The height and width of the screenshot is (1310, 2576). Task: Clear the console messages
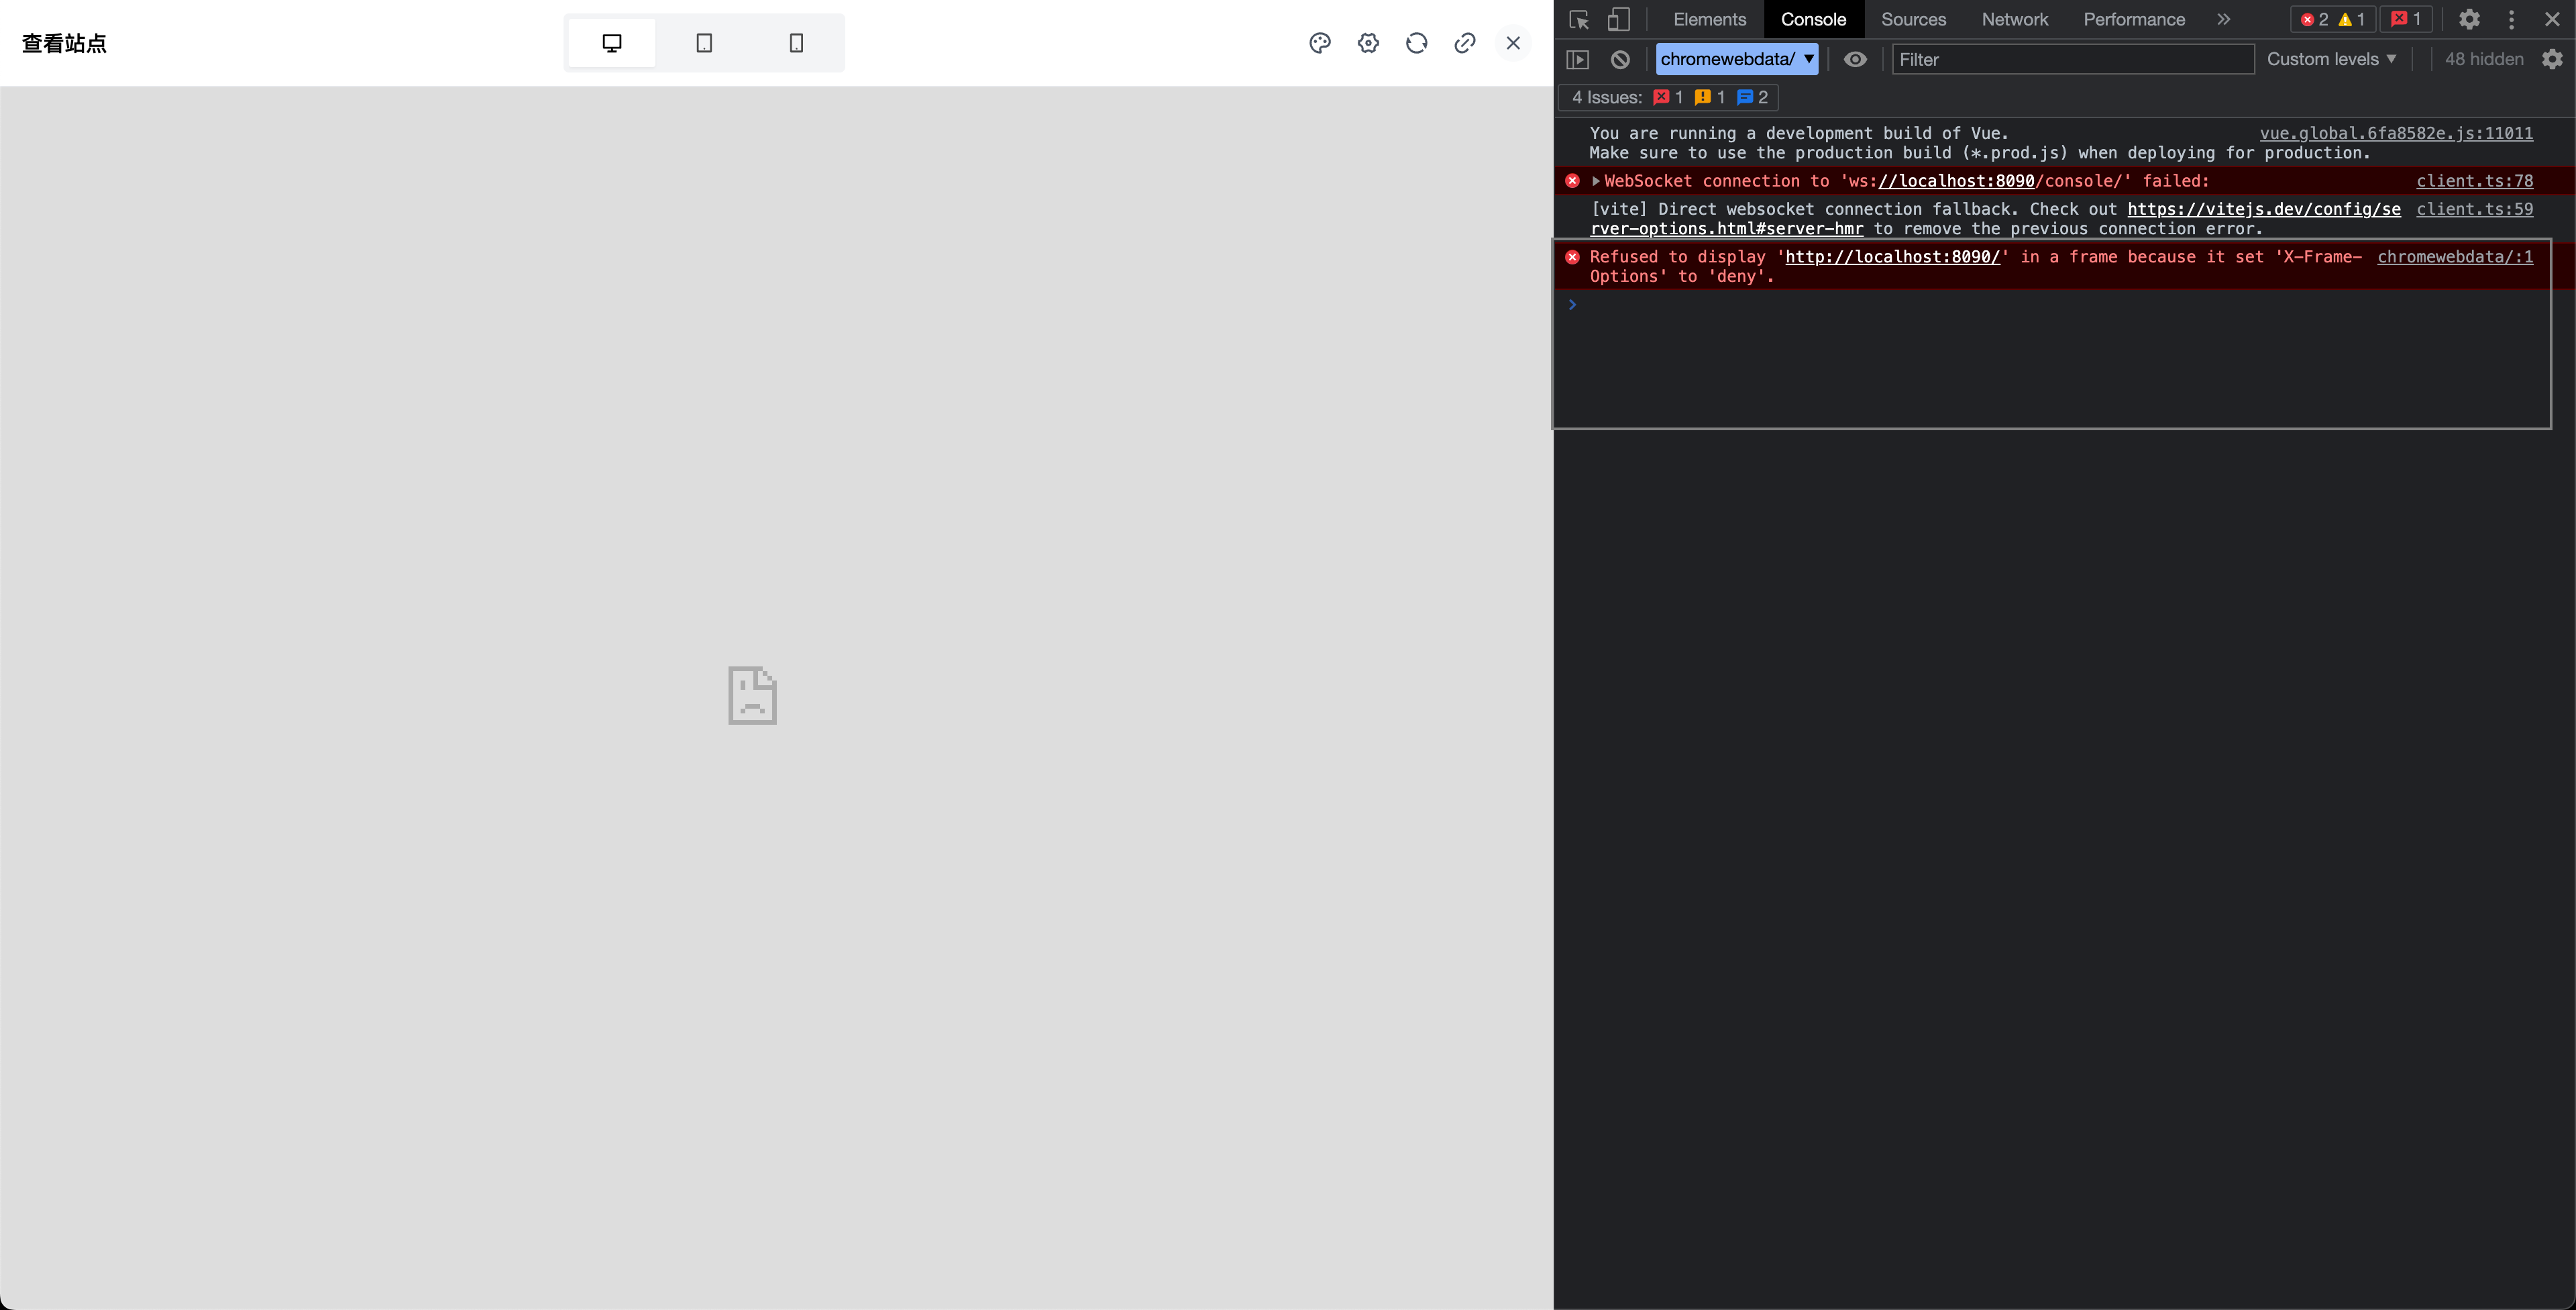click(x=1620, y=59)
